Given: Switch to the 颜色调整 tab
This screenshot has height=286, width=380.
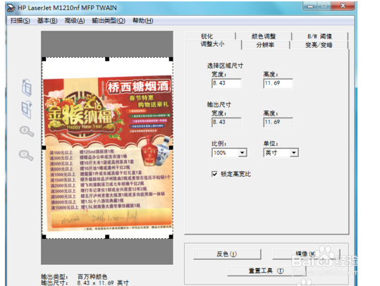Looking at the screenshot, I should tap(264, 36).
